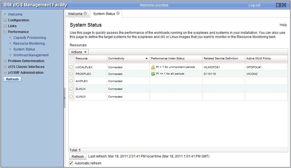This screenshot has width=291, height=168.
Task: Select the LOCALPLEX radio button
Action: 71,67
